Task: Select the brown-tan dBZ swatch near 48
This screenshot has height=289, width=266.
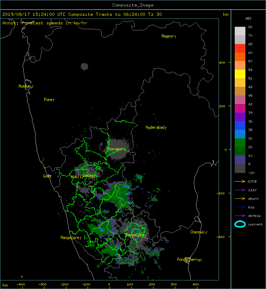Action: (240, 91)
